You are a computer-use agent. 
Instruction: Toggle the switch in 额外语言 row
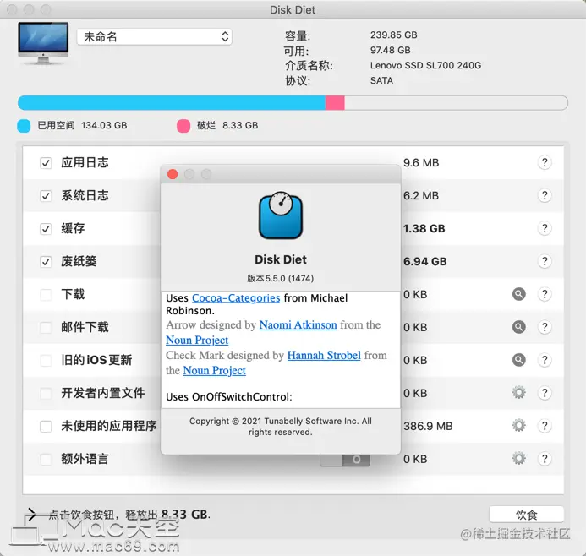[344, 460]
